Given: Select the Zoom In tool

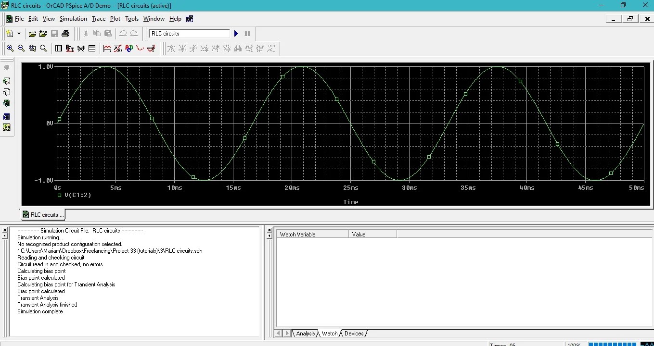Looking at the screenshot, I should 10,48.
